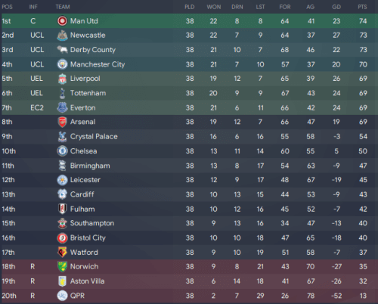This screenshot has height=304, width=378.
Task: Click the TEAM column header
Action: 63,7
